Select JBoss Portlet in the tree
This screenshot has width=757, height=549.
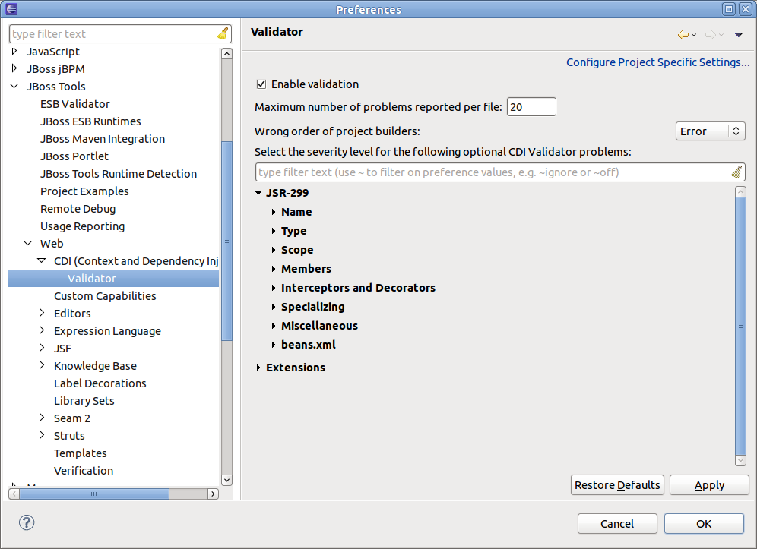point(74,156)
